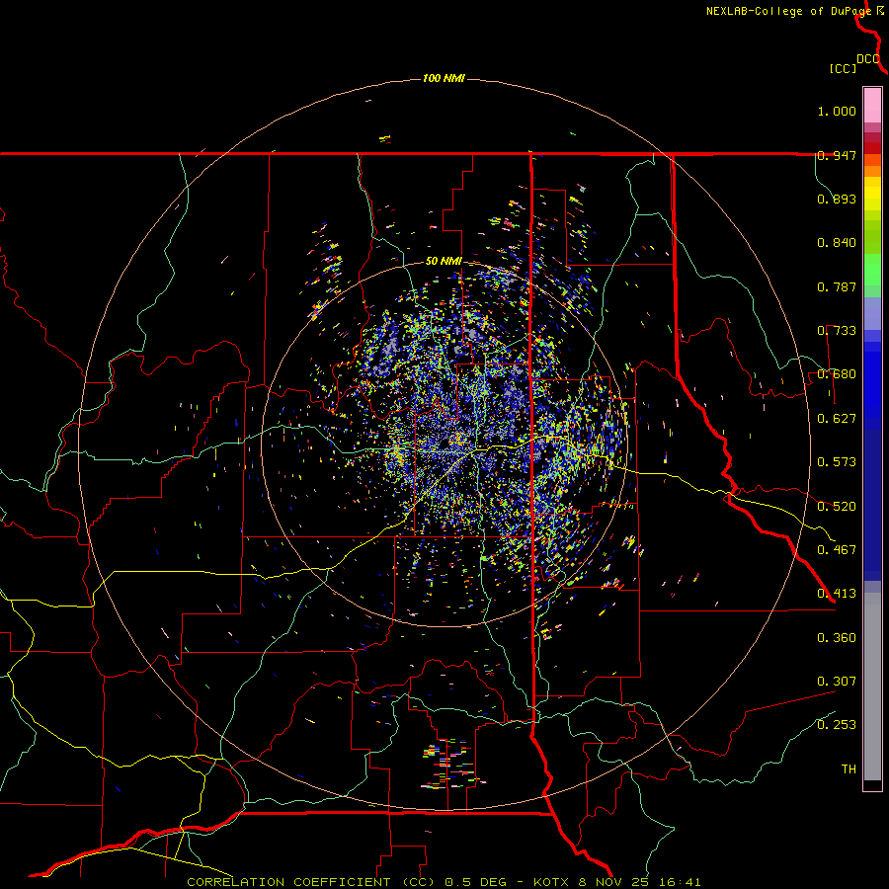Click the 0.787 color scale value
The height and width of the screenshot is (889, 889).
[x=837, y=286]
